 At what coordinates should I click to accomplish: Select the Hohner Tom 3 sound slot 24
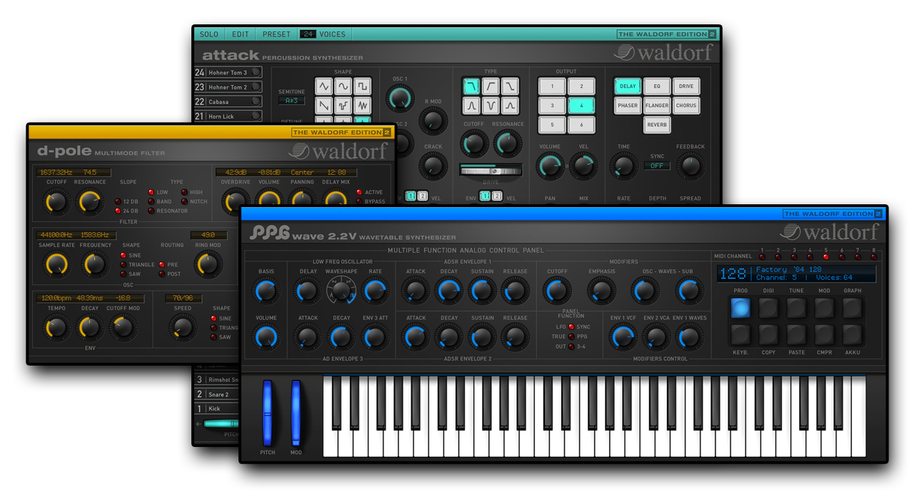coord(228,72)
